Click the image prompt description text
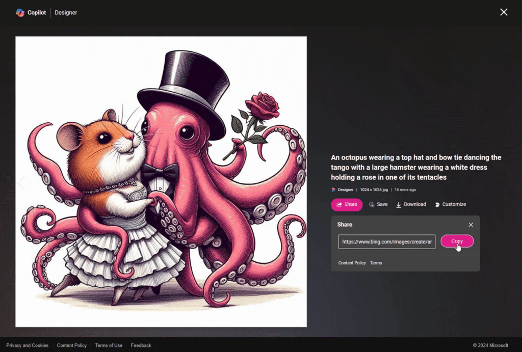This screenshot has height=352, width=522. click(x=415, y=167)
